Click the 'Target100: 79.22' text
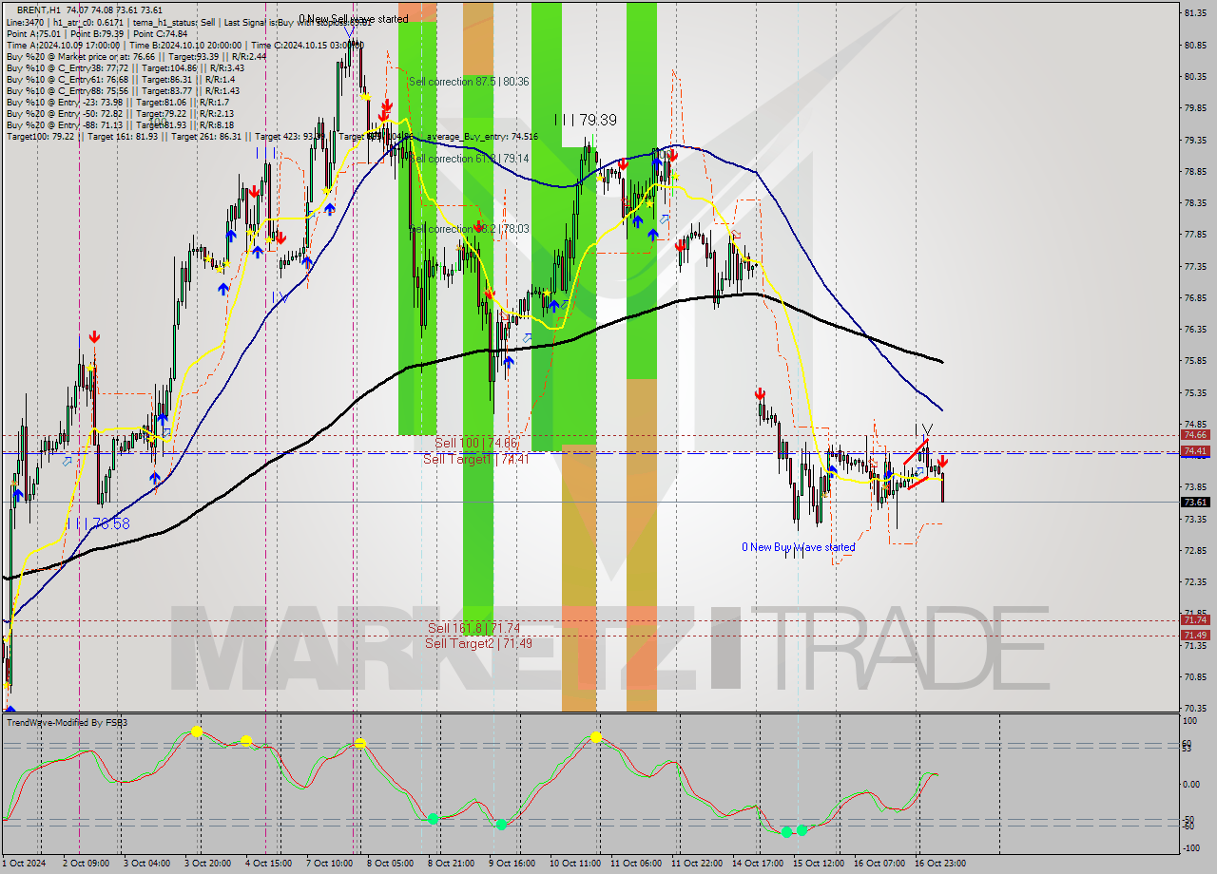1217x874 pixels. click(40, 136)
